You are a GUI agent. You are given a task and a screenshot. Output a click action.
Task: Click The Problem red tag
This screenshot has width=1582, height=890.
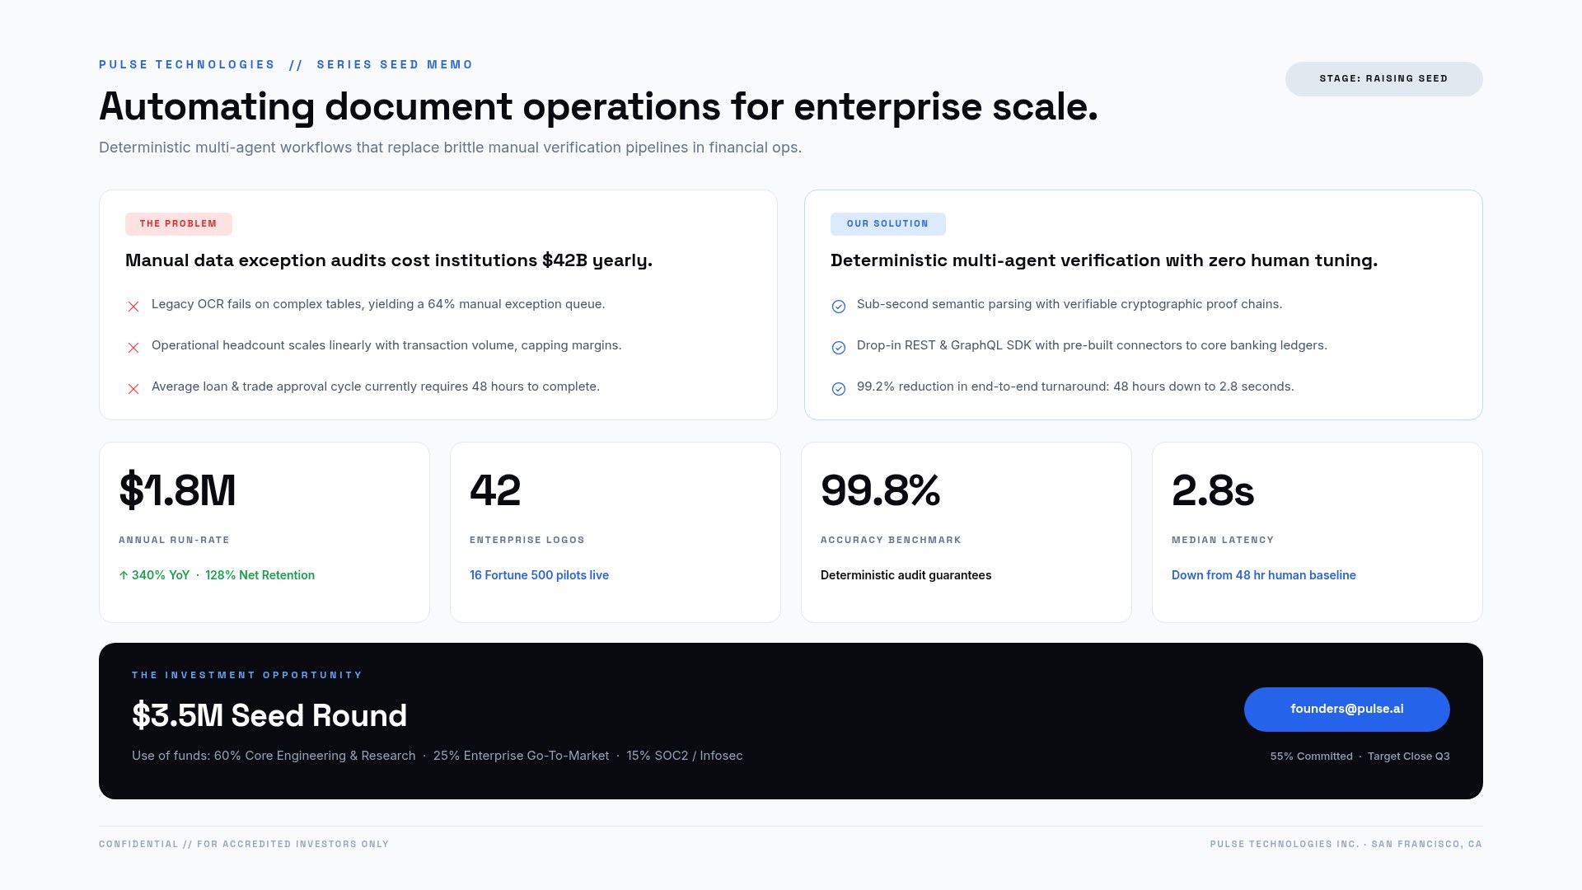pos(179,224)
